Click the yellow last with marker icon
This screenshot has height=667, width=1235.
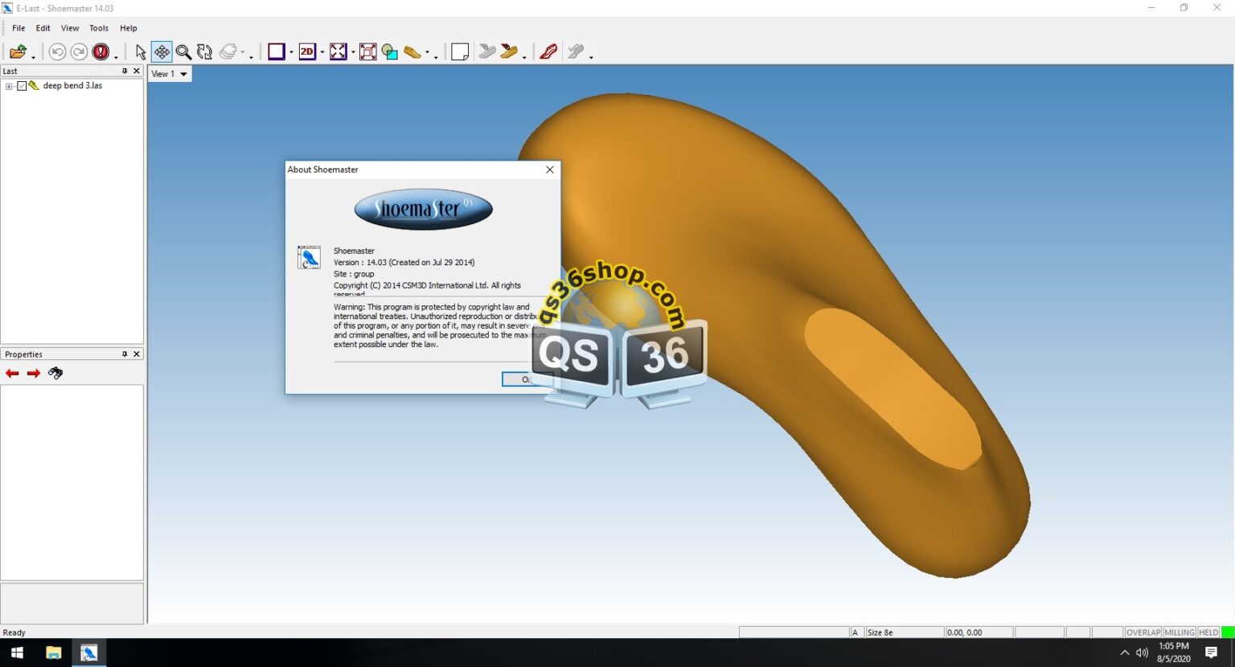pos(509,52)
